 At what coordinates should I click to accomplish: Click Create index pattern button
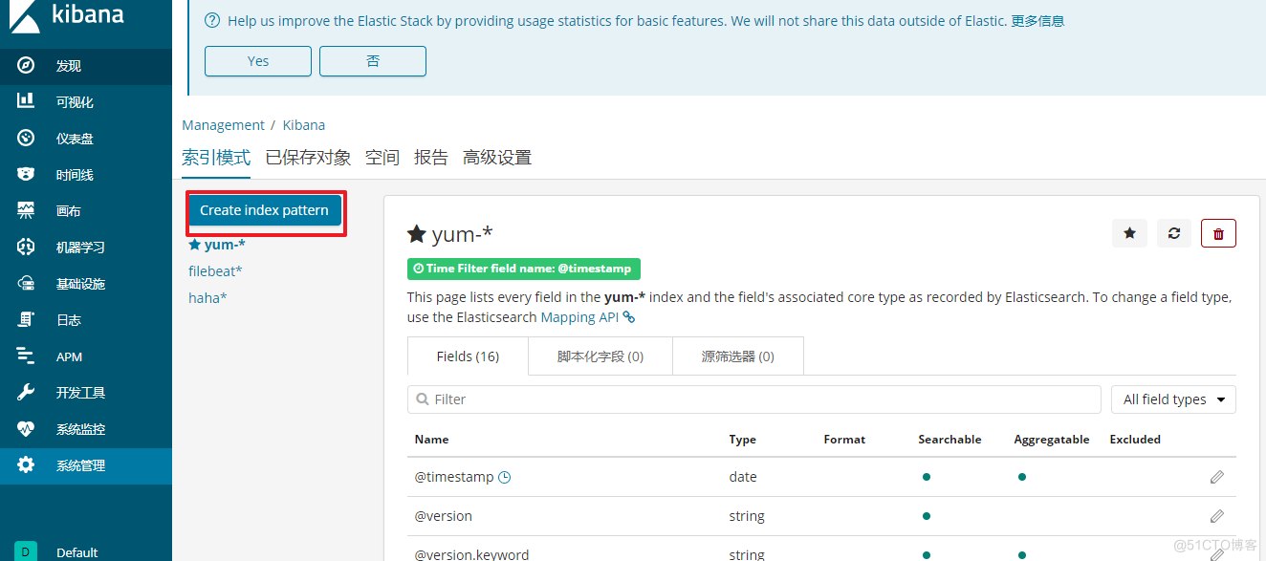pos(264,210)
